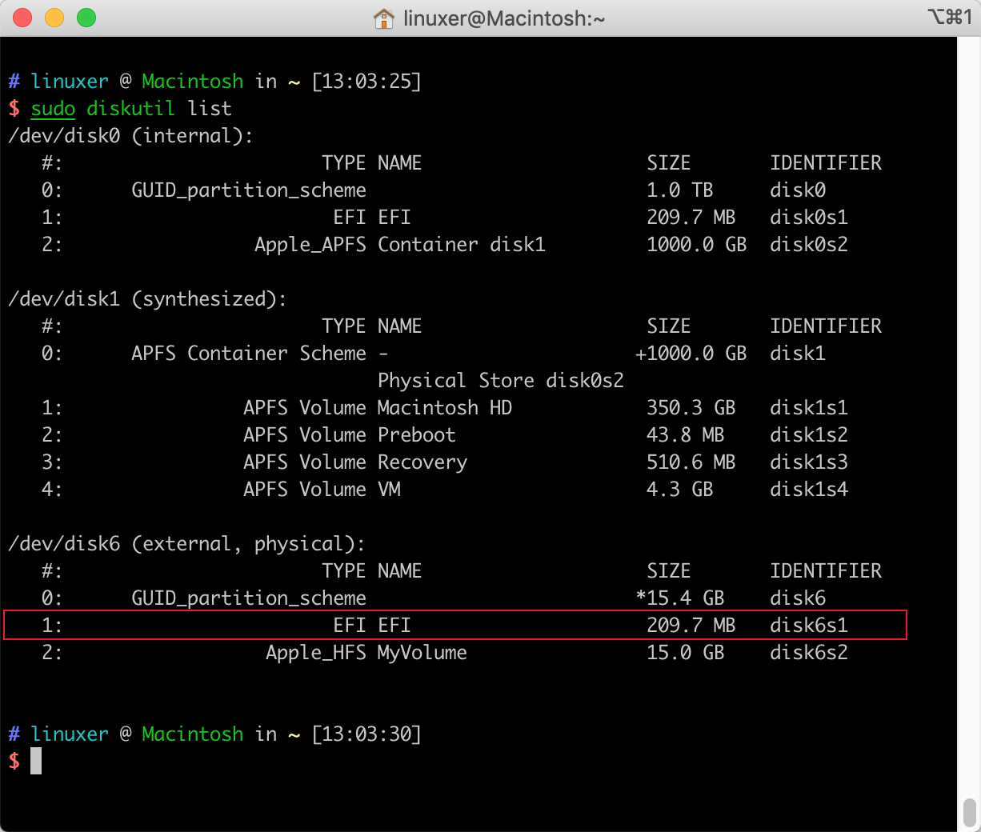This screenshot has height=832, width=981.
Task: Select the disk6s1 identifier in highlighted row
Action: pyautogui.click(x=808, y=626)
